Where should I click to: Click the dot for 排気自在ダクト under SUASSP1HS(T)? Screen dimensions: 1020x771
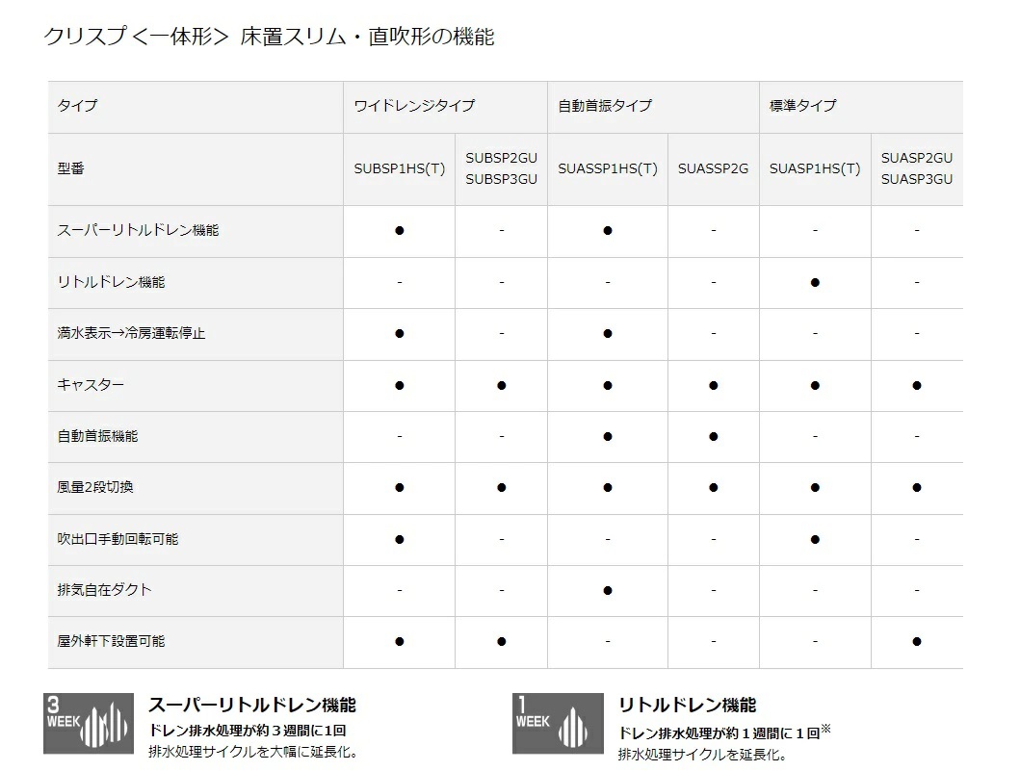(608, 590)
